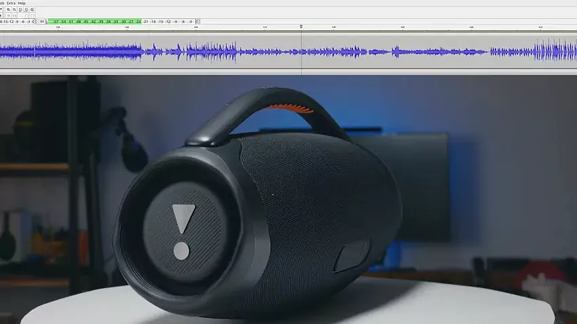Image resolution: width=577 pixels, height=324 pixels.
Task: Click the green playback level meter
Action: [94, 22]
